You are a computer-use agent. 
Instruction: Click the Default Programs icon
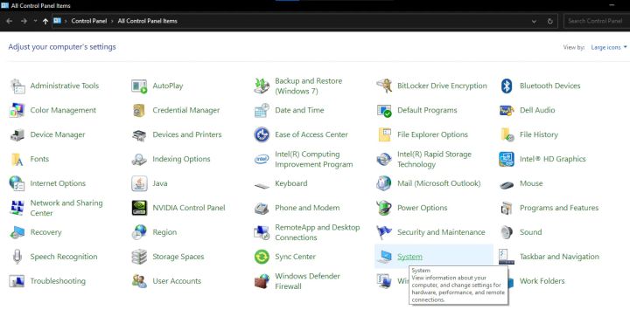[384, 110]
